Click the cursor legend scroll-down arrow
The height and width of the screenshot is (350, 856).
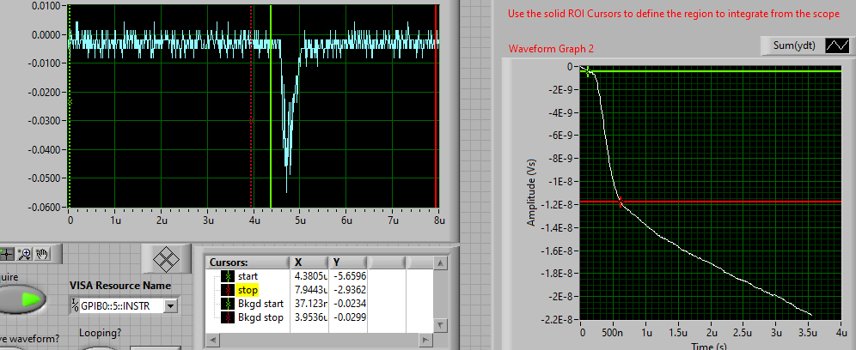[439, 325]
